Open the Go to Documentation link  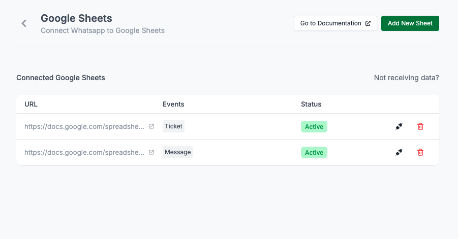click(x=335, y=23)
